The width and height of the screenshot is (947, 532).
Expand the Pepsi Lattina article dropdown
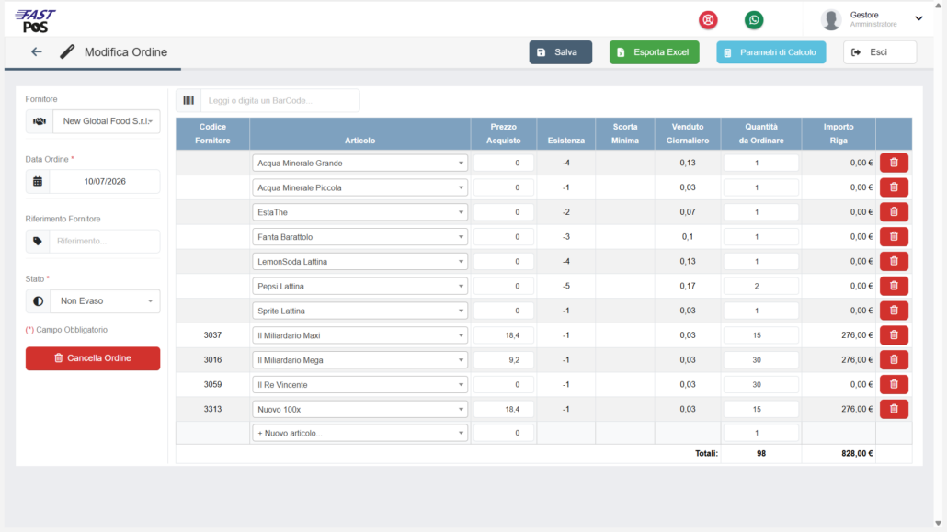click(x=360, y=287)
